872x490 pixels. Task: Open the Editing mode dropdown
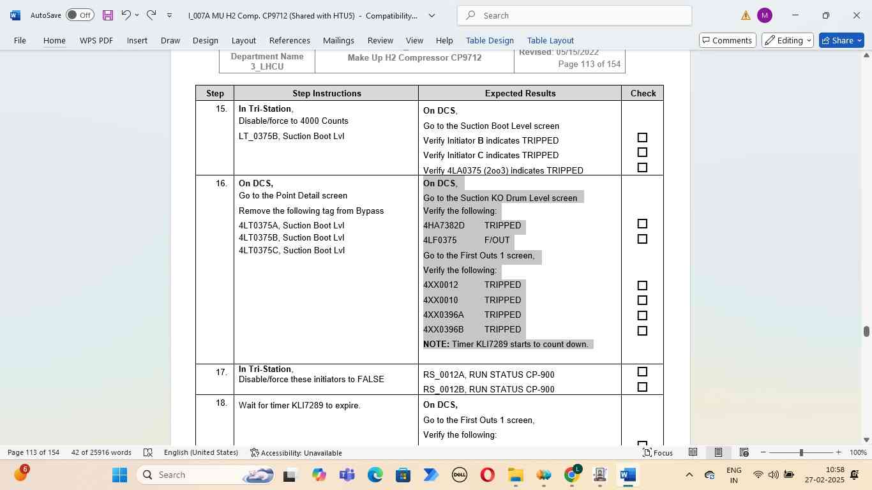788,40
